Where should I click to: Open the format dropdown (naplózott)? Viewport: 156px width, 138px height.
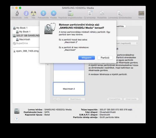(127, 43)
